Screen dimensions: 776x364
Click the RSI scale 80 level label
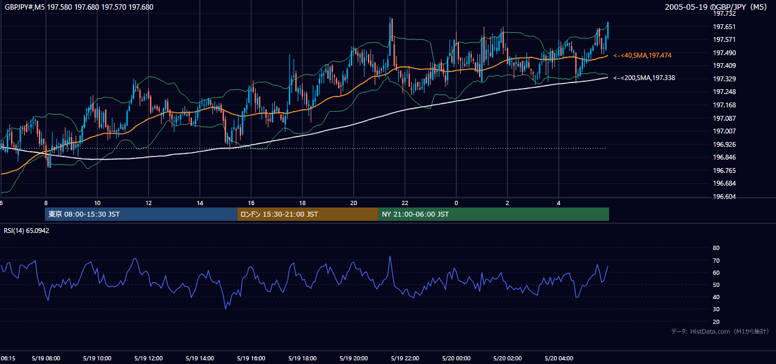pyautogui.click(x=716, y=248)
